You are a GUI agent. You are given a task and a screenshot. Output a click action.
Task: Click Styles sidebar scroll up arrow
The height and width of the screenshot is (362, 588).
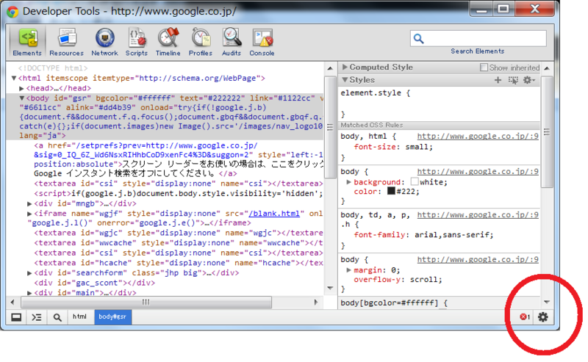(547, 68)
